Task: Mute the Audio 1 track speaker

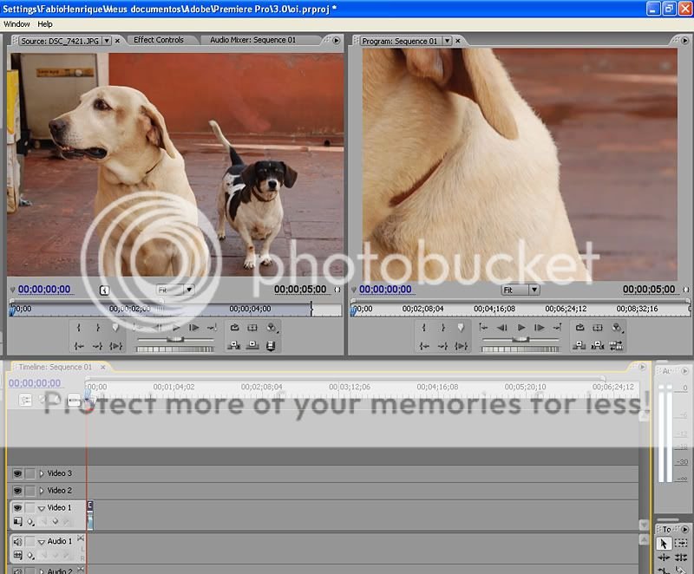Action: click(16, 541)
